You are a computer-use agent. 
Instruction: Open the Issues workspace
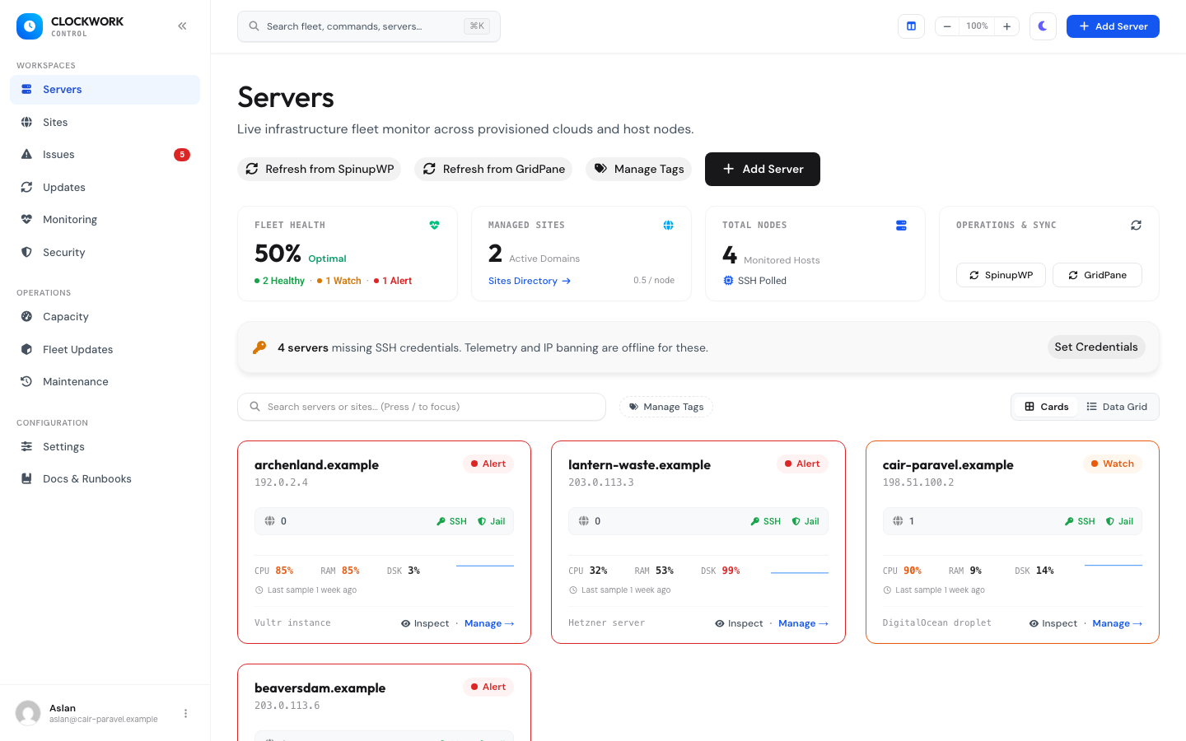pyautogui.click(x=105, y=155)
